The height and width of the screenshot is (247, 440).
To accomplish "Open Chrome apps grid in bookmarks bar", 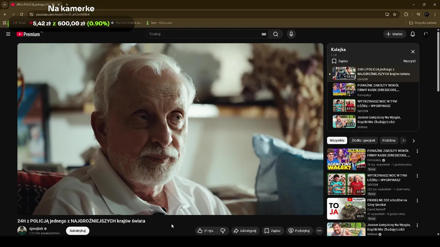I will [4, 23].
